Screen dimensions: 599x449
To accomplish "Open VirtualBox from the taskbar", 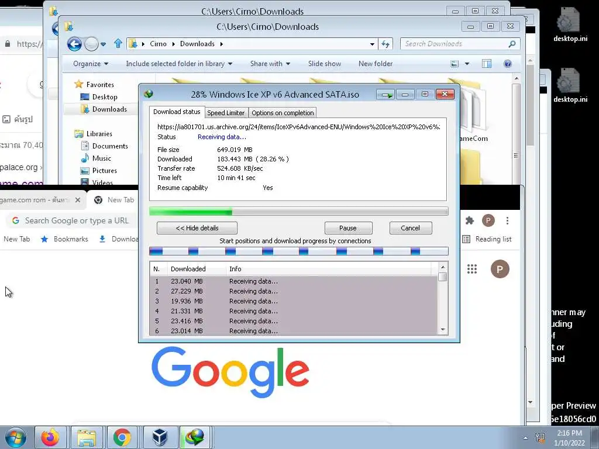I will [x=159, y=437].
